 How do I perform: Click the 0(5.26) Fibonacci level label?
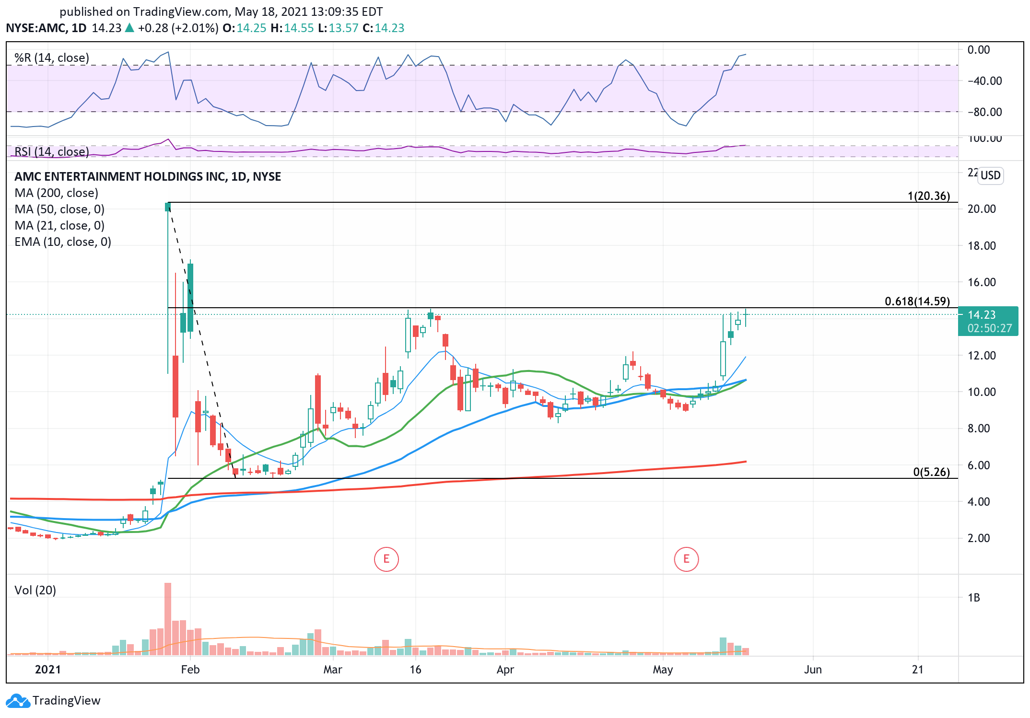click(931, 472)
